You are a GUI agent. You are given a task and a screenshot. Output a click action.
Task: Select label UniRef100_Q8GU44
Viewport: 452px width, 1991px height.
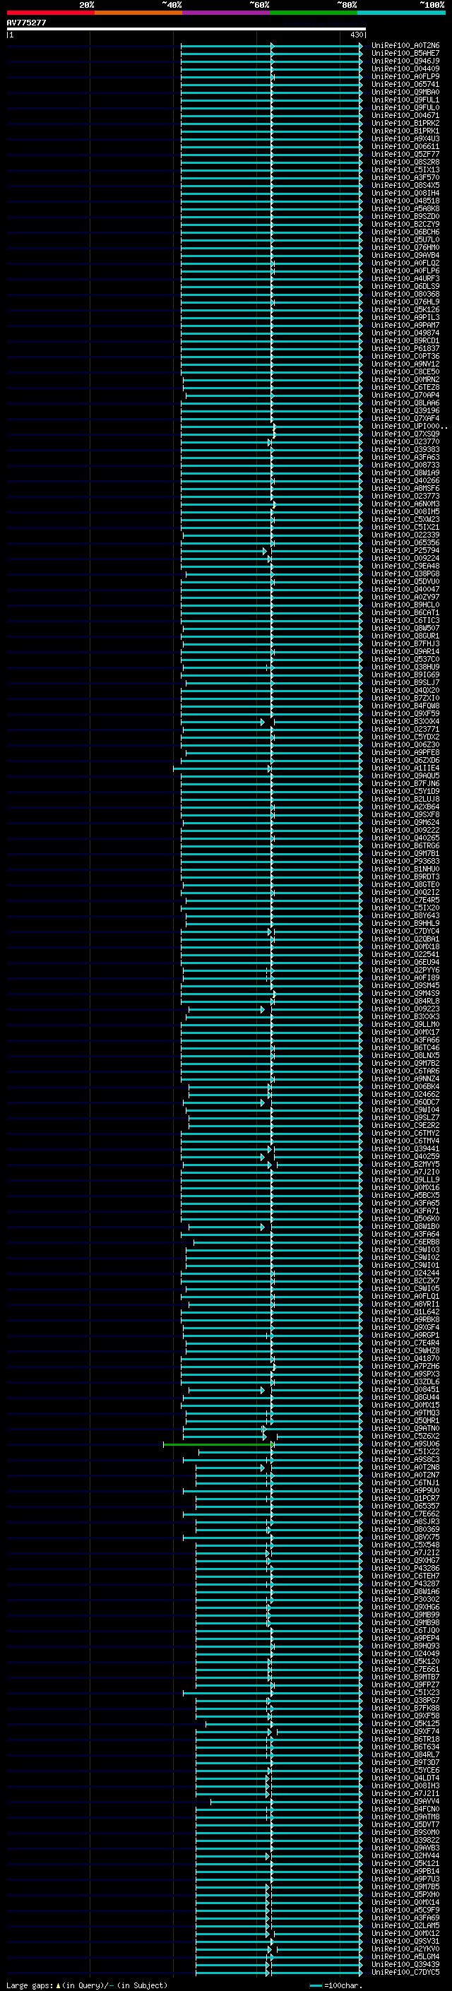(405, 1398)
